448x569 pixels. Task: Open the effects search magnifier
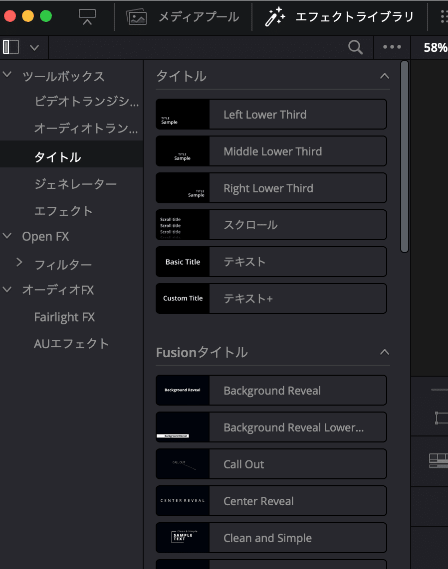point(355,47)
